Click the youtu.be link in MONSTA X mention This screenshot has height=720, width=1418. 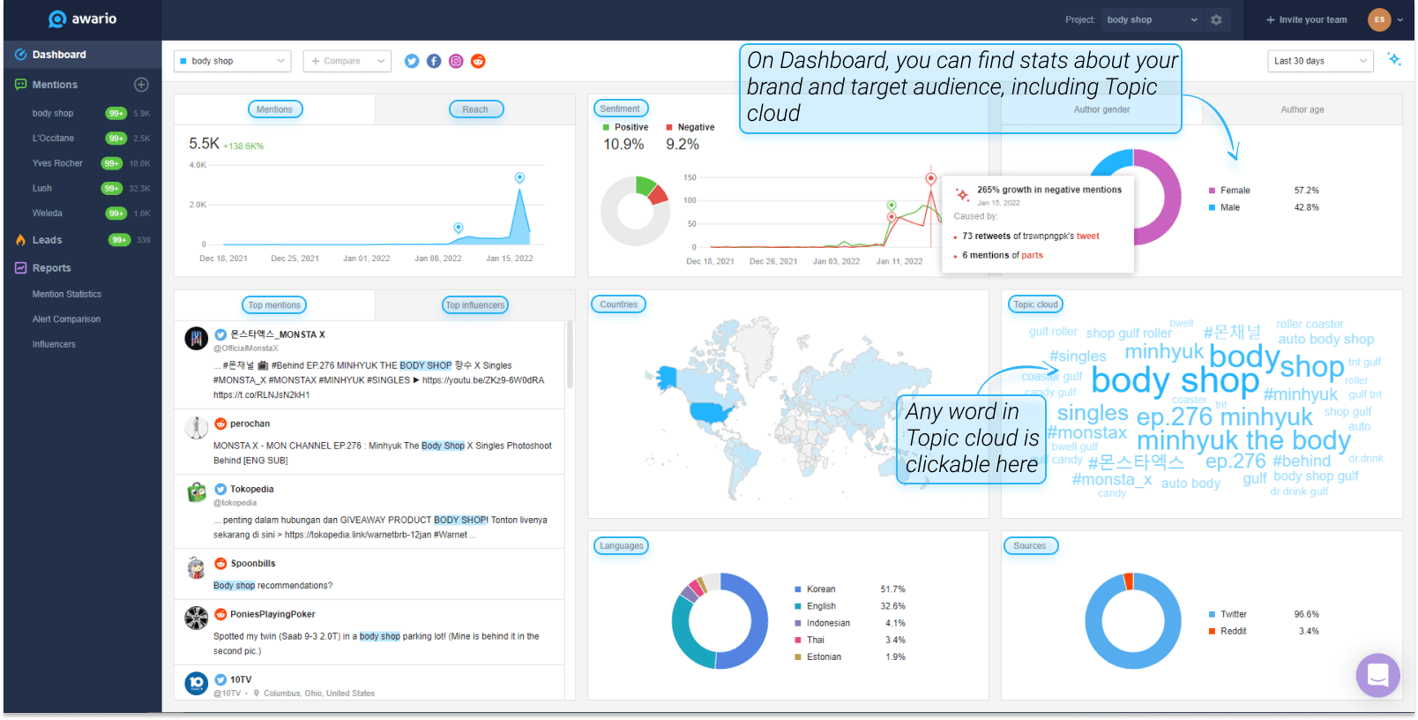coord(483,380)
